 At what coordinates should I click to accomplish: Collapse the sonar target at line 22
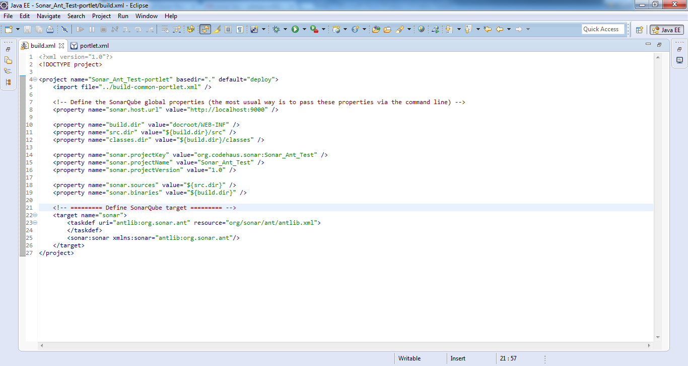tap(34, 215)
